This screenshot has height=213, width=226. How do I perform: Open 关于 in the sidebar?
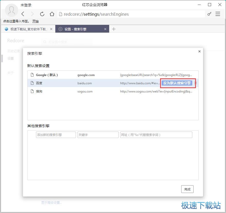tap(11, 73)
